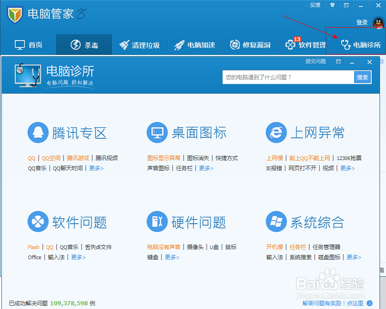Switch to the 杀毒 antivirus tab
Viewport: 386px width, 309px height.
(x=84, y=45)
